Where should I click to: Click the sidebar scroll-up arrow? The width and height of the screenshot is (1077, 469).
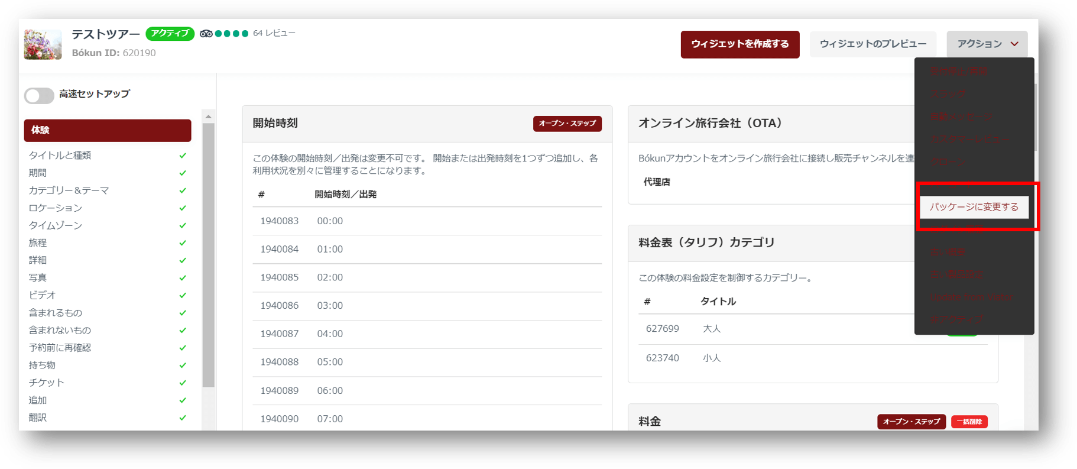click(x=208, y=117)
